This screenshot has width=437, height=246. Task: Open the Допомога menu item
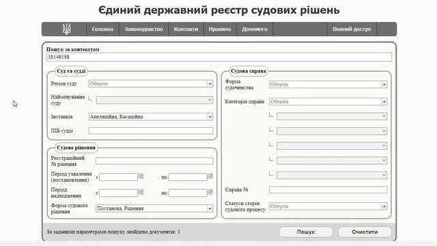(x=255, y=29)
